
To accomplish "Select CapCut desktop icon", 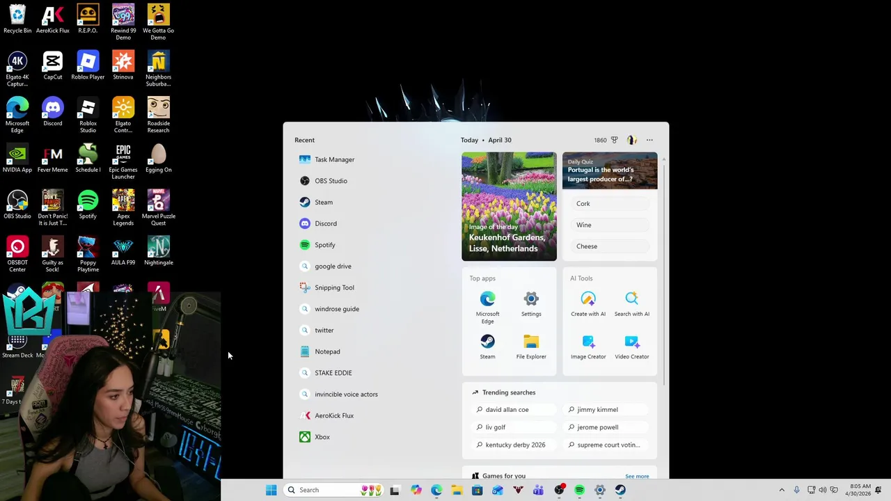I will (x=53, y=66).
